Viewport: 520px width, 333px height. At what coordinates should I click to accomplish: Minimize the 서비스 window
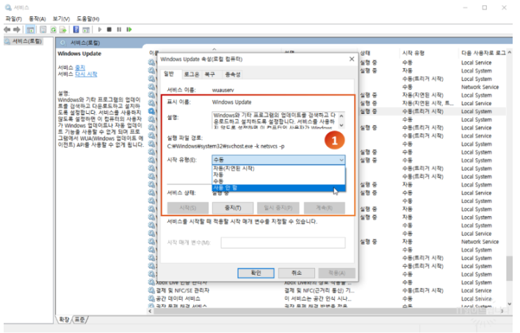click(465, 7)
